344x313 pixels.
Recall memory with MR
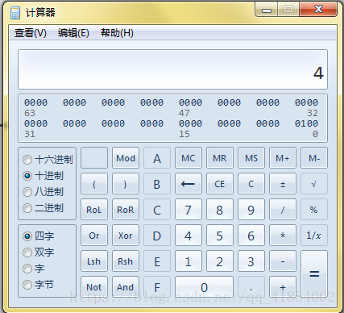point(220,158)
